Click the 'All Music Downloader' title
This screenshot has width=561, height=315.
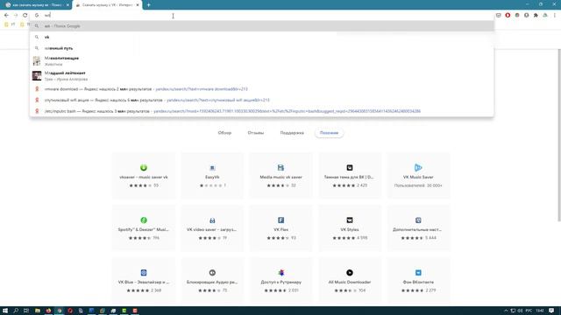point(350,282)
